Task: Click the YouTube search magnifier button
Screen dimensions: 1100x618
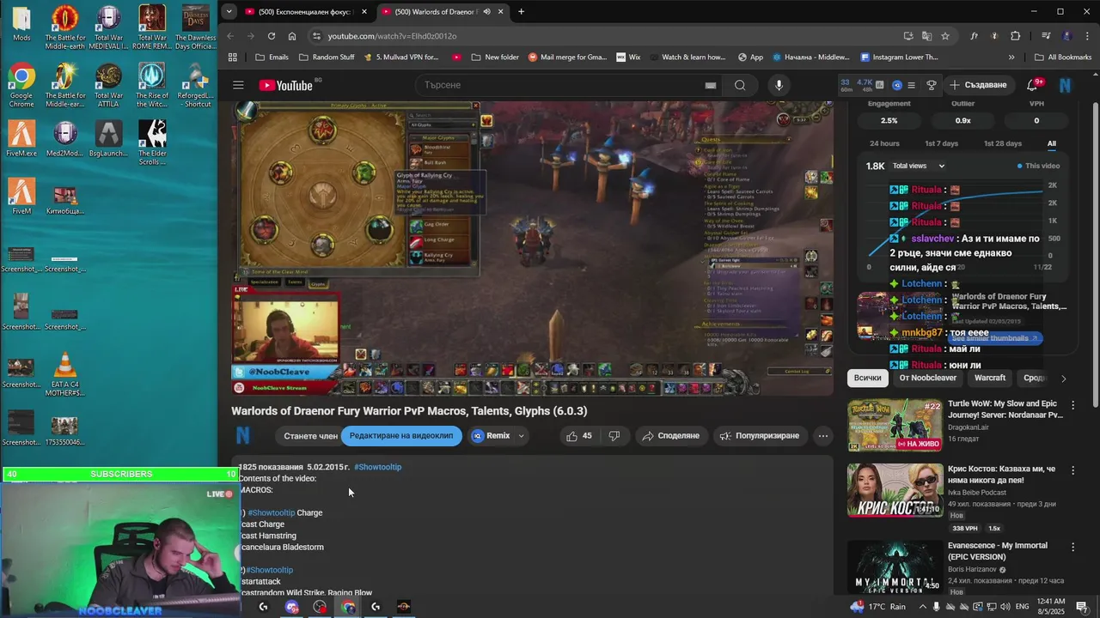Action: [740, 85]
